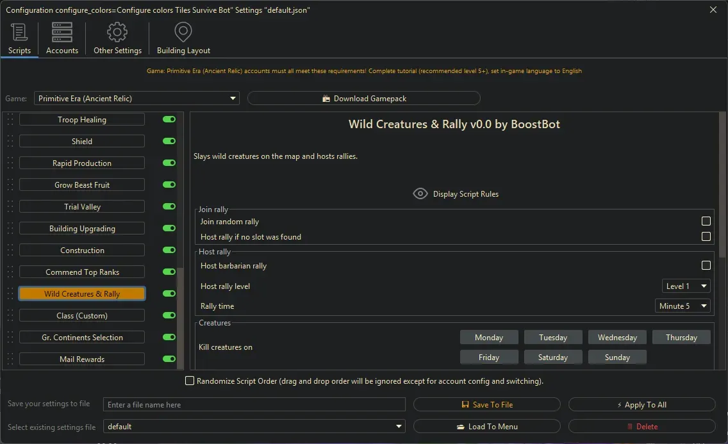
Task: Enable the Join random rally checkbox
Action: 706,221
